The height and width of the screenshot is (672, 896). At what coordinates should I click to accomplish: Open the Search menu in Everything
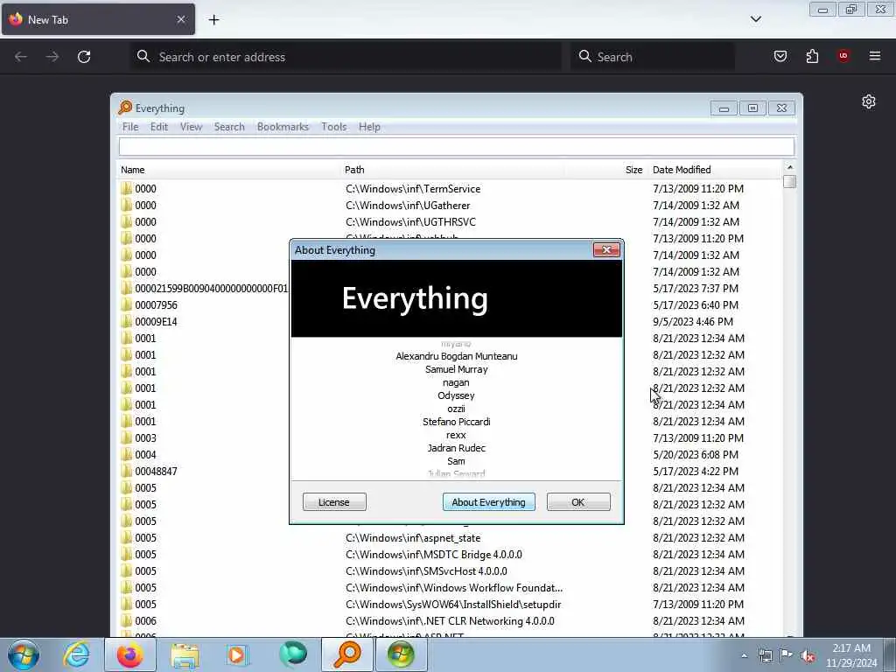click(x=229, y=127)
